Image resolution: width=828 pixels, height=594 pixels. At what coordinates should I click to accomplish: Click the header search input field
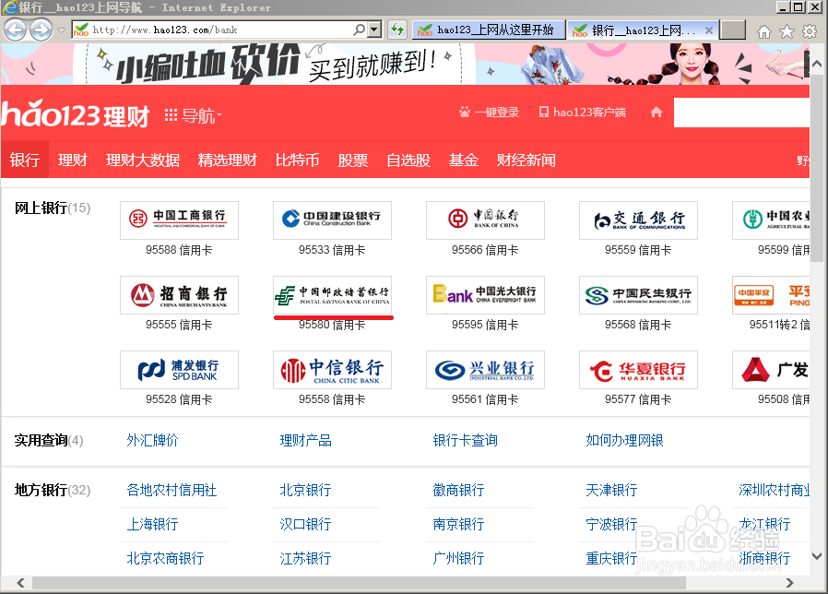pos(742,113)
